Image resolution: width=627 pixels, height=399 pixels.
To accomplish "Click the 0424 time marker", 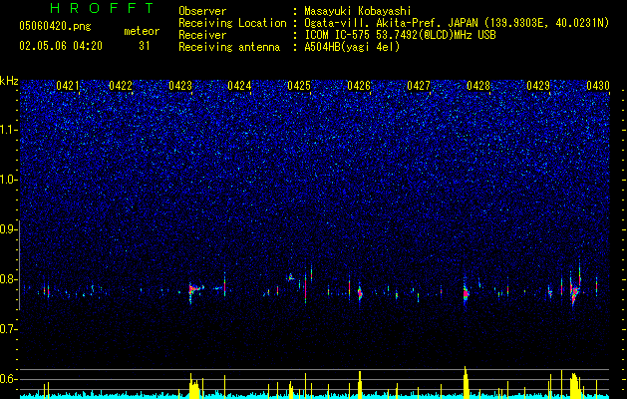I will click(x=239, y=85).
